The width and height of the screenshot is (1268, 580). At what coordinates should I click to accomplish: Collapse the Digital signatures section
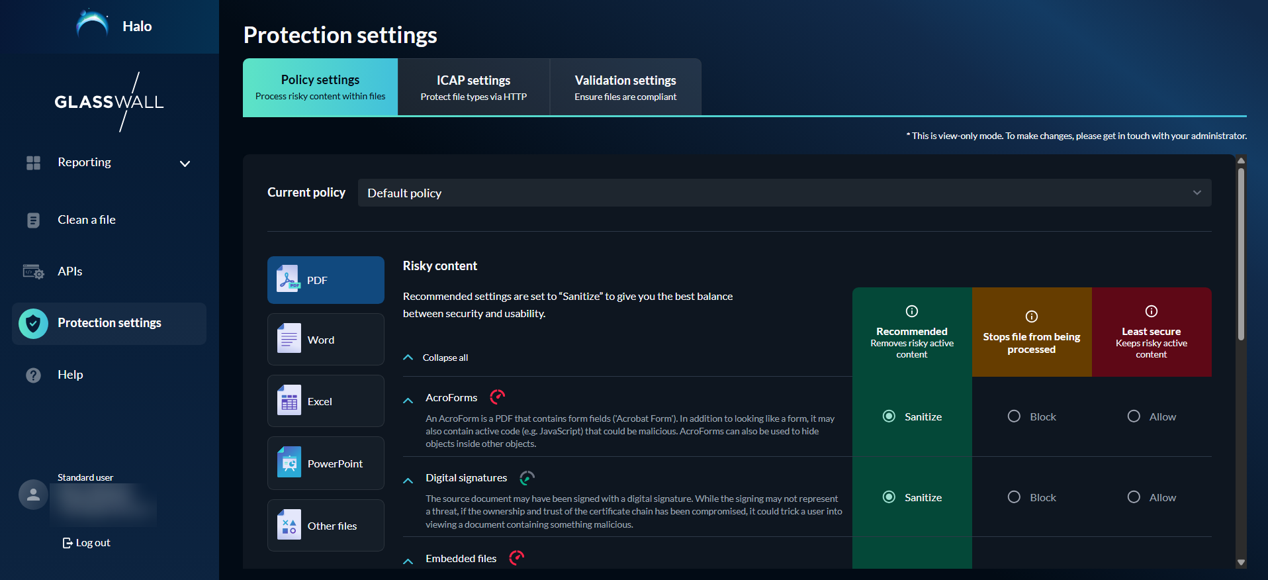408,481
